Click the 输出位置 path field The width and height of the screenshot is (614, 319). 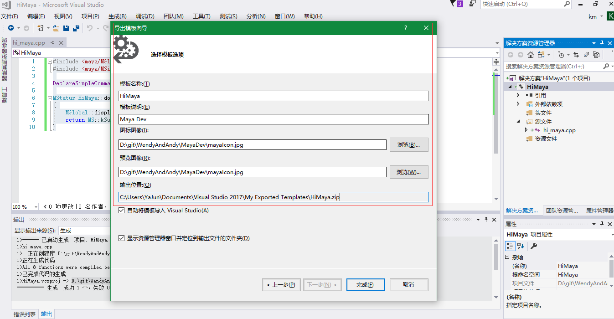273,197
